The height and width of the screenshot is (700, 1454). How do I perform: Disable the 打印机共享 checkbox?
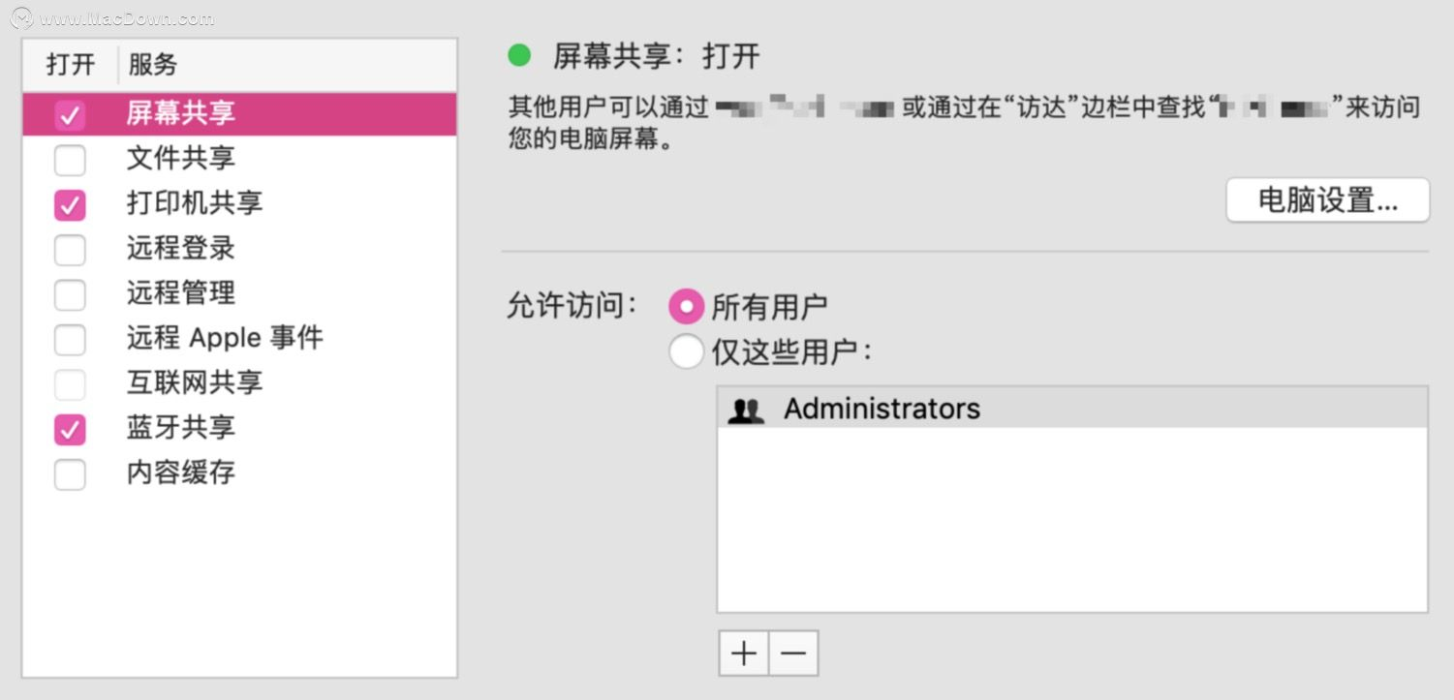[x=70, y=204]
